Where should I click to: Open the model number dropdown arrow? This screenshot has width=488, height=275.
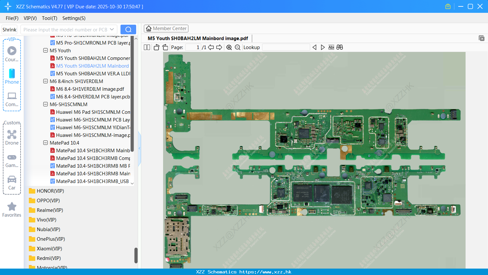[112, 29]
